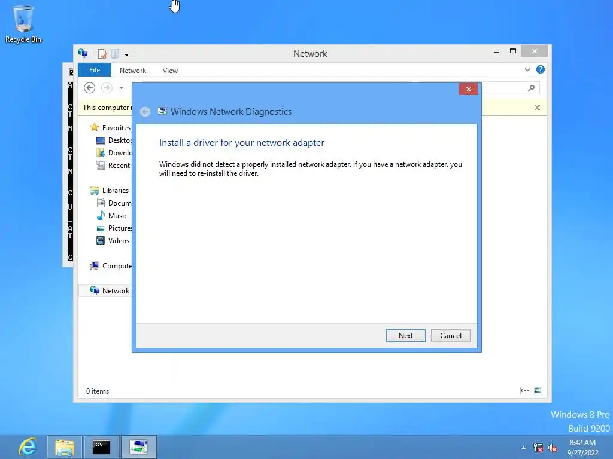
Task: Switch to Command Prompt taskbar button
Action: [x=101, y=447]
